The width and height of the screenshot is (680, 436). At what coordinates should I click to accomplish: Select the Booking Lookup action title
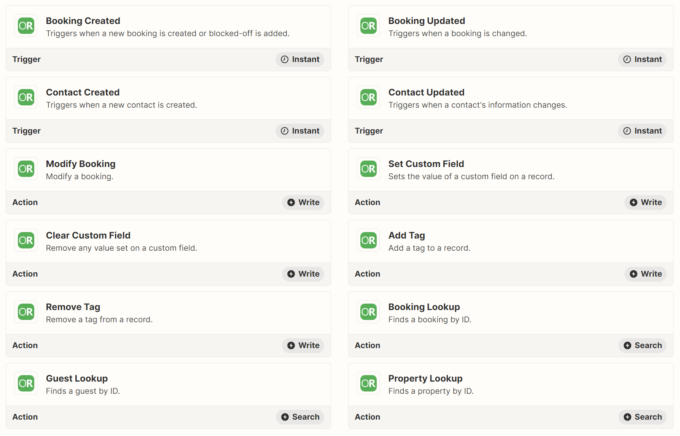tap(424, 307)
